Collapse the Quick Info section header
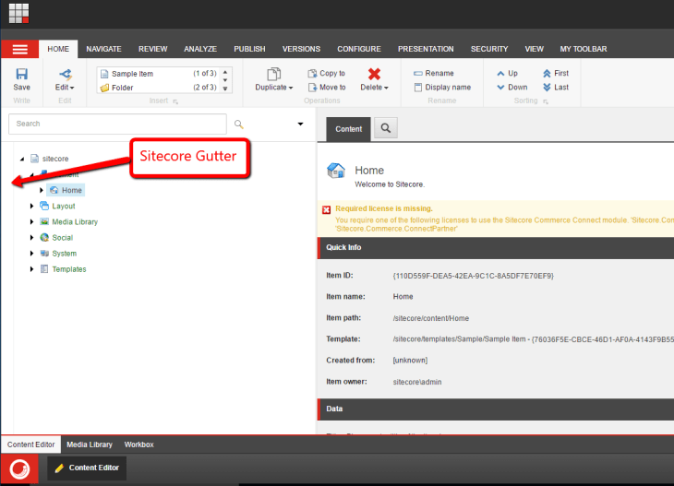Viewport: 674px width, 486px height. click(496, 248)
